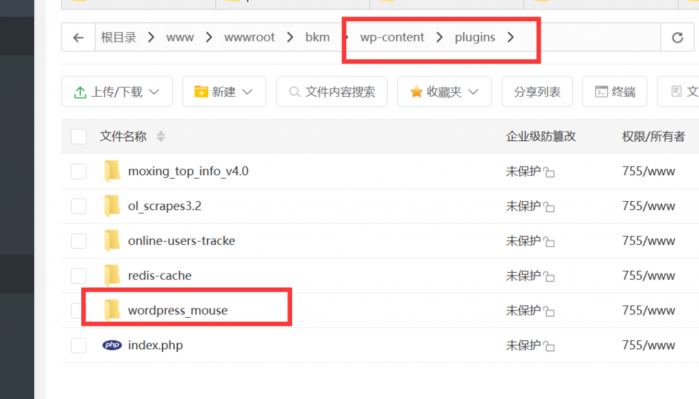Image resolution: width=699 pixels, height=399 pixels.
Task: Open the moxing_top_info_v4.0 folder icon
Action: click(x=112, y=171)
